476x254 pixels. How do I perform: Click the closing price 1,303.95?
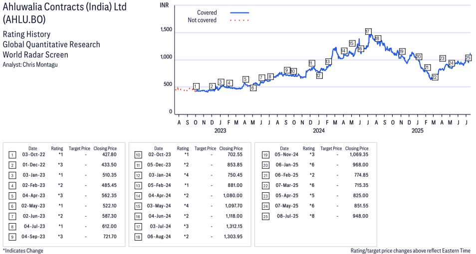point(234,237)
